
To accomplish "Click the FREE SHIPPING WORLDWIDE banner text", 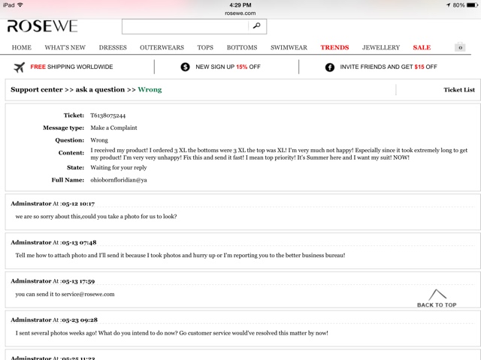I will [71, 67].
